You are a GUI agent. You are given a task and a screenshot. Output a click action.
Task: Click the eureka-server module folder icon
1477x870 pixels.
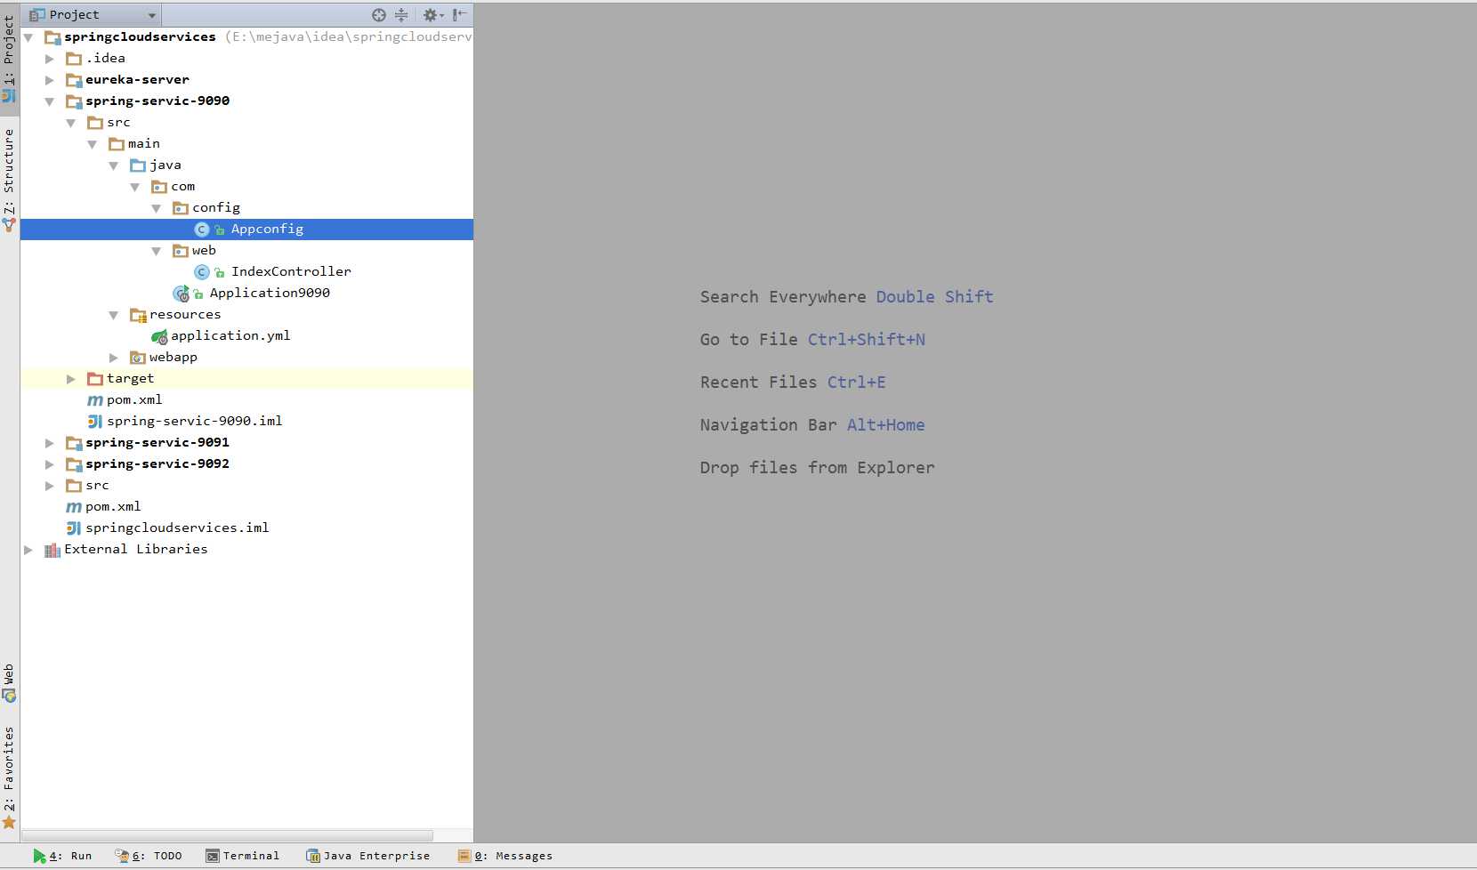(74, 80)
